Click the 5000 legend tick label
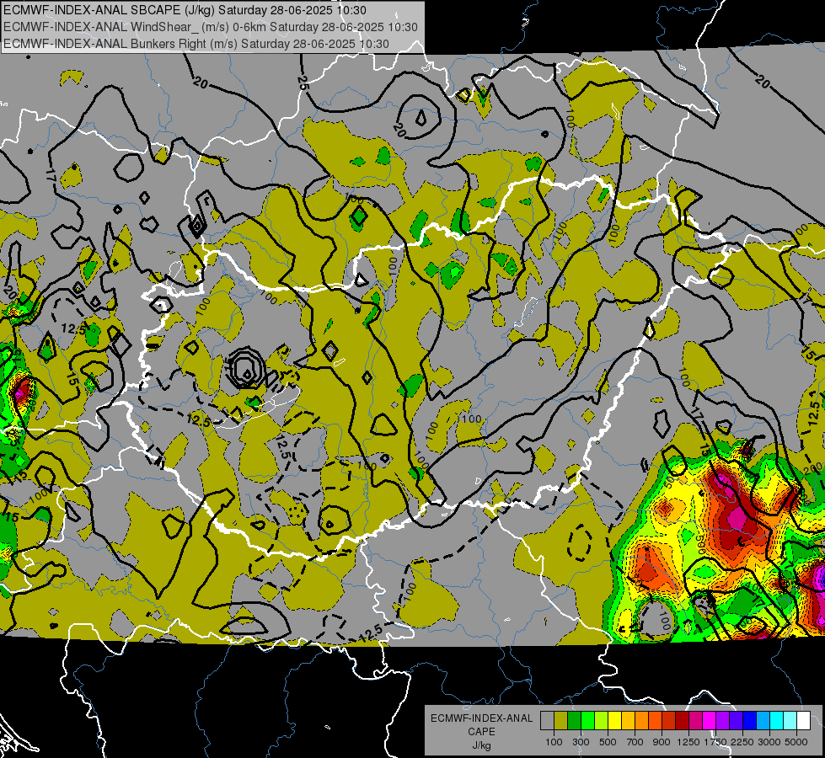This screenshot has width=825, height=758. [796, 742]
